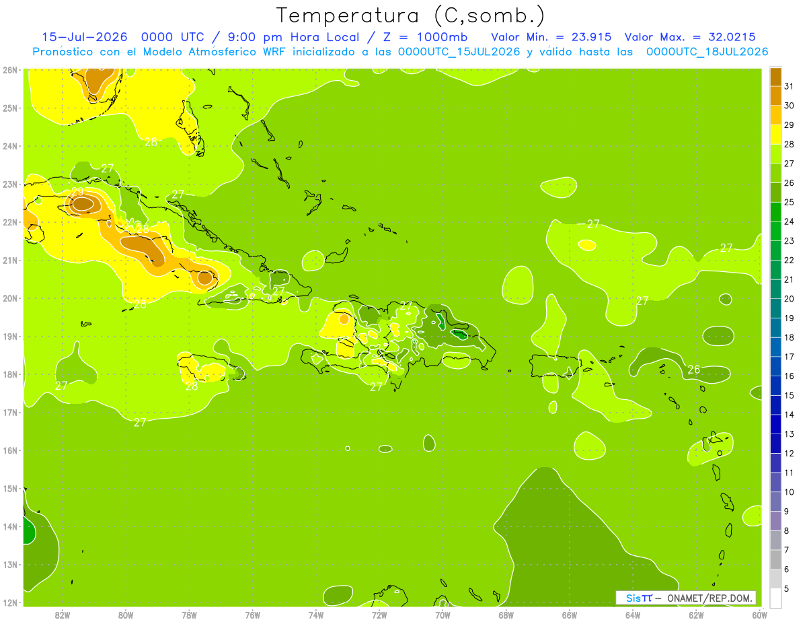This screenshot has height=624, width=807.
Task: Pick the gray legend band between 6 and 7
Action: pos(775,559)
